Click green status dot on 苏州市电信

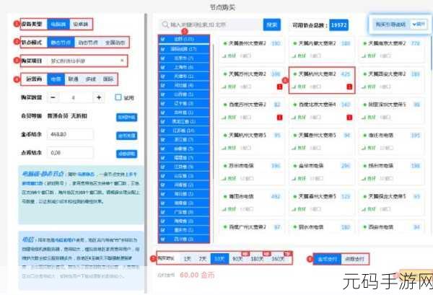point(225,166)
